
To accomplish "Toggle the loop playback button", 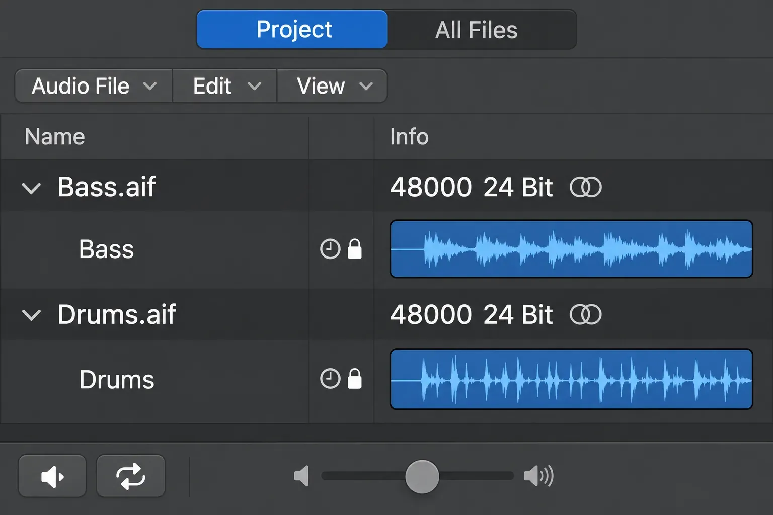I will [131, 476].
